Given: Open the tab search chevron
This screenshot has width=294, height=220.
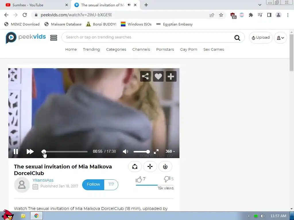Looking at the screenshot, I should (x=260, y=5).
